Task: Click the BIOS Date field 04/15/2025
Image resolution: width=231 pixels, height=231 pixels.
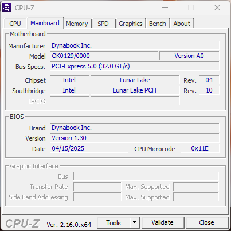Action: pyautogui.click(x=89, y=148)
